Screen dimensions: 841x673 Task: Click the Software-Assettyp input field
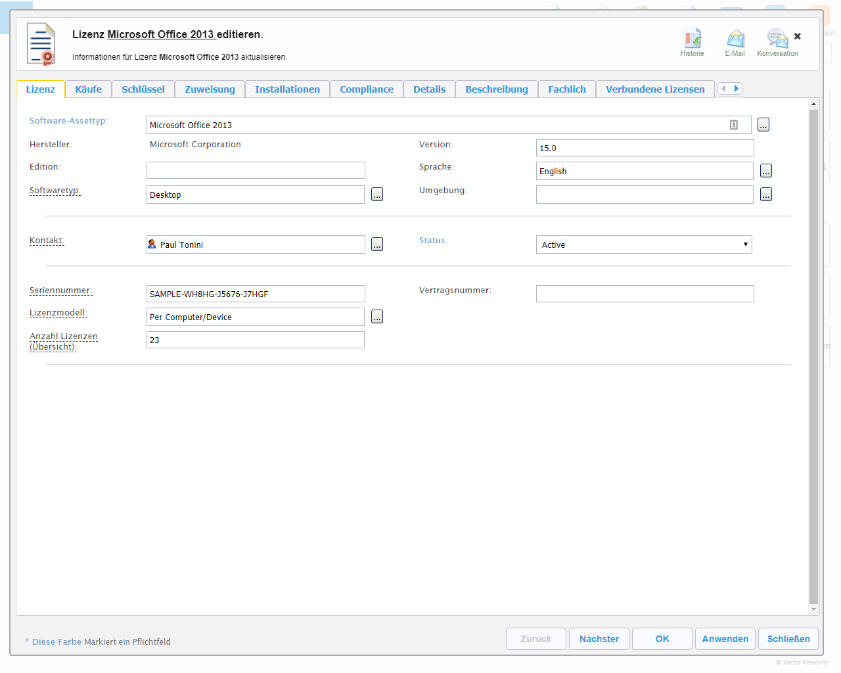[x=449, y=125]
